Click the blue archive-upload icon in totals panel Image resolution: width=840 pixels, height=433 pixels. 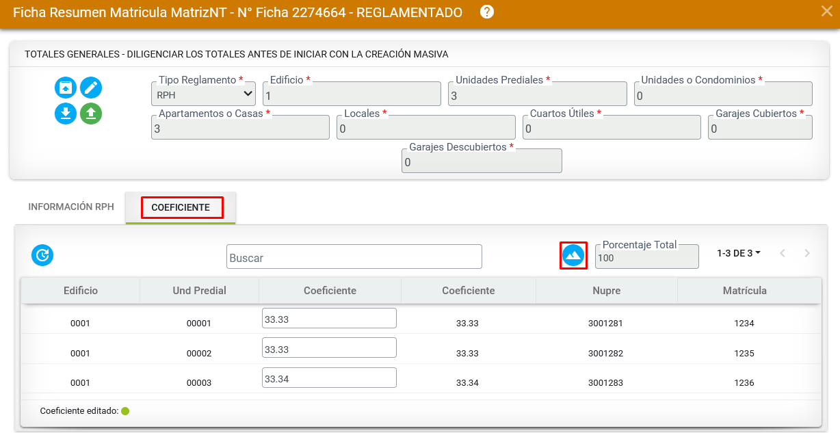coord(66,88)
